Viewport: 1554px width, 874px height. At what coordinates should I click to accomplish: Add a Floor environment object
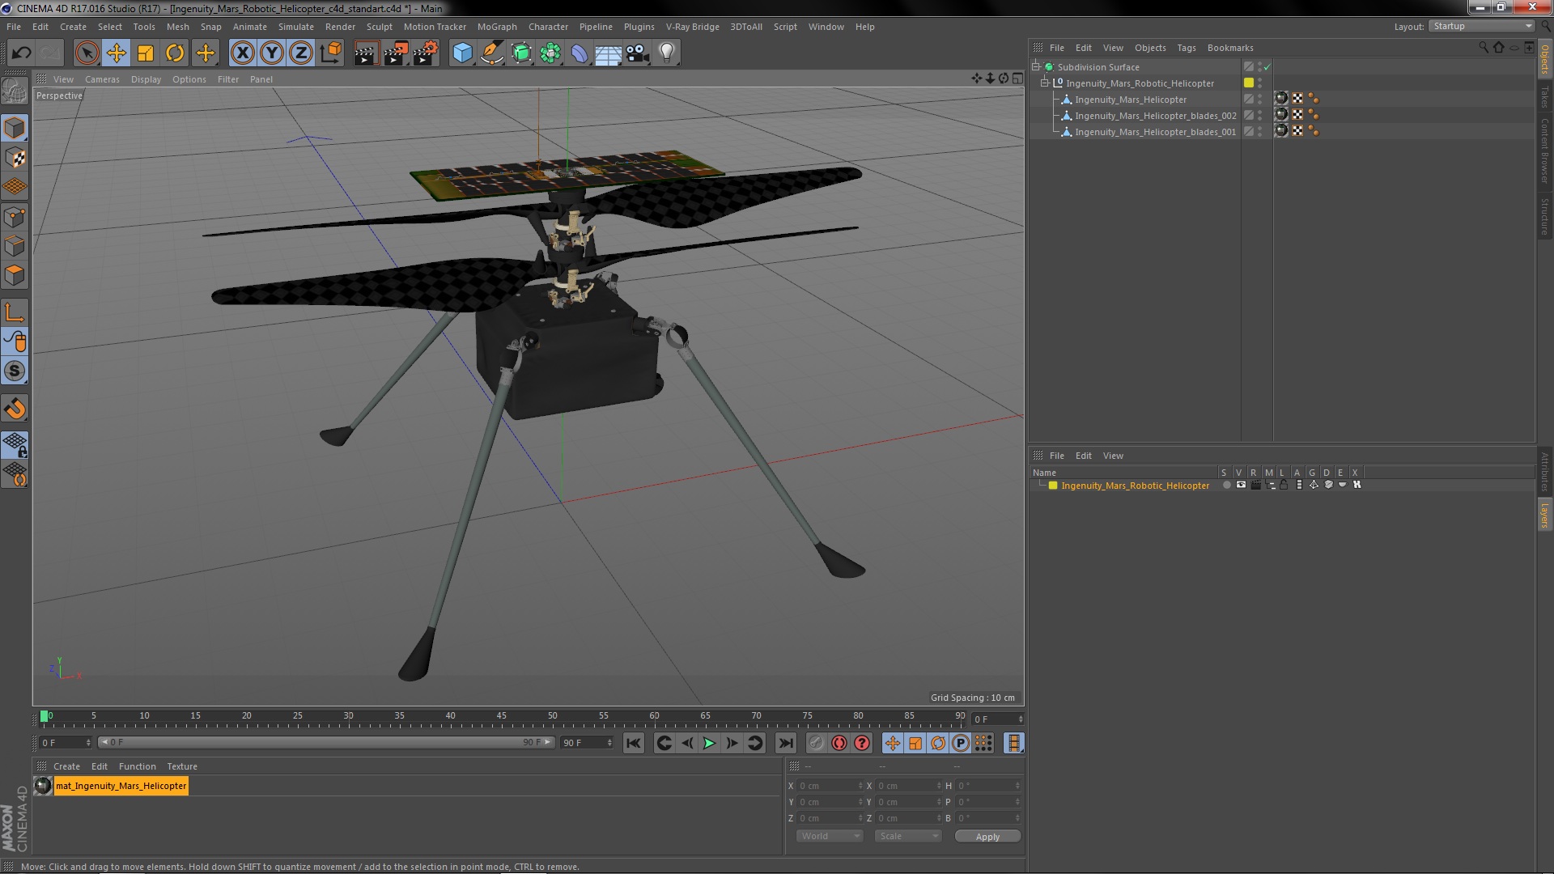pos(608,53)
